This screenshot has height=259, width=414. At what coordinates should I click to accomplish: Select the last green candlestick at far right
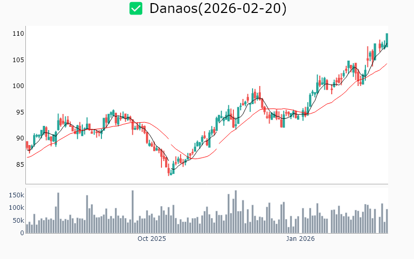[x=387, y=39]
